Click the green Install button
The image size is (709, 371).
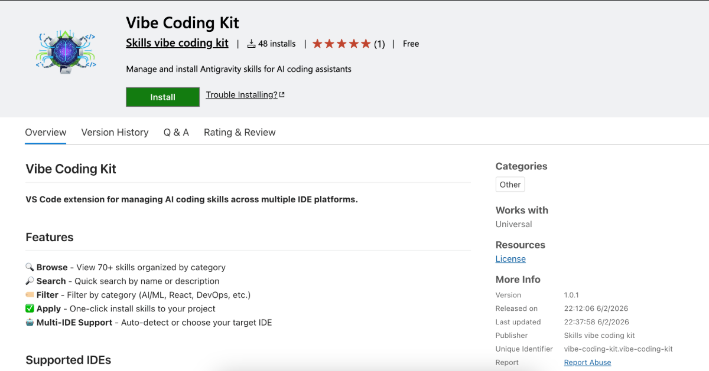coord(162,97)
